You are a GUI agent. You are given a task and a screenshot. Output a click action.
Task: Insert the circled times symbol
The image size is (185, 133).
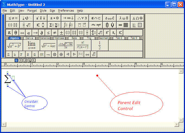coord(55,54)
